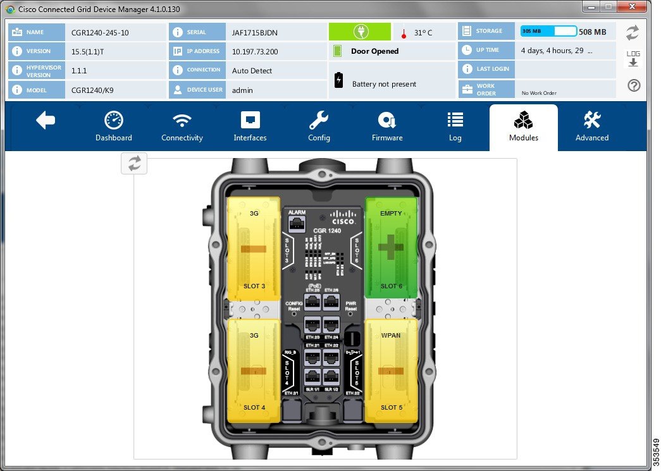Click the model value CGR1240/K9
This screenshot has height=471, width=661.
[x=92, y=90]
